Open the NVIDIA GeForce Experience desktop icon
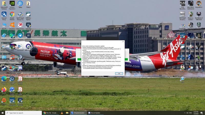 [12, 5]
